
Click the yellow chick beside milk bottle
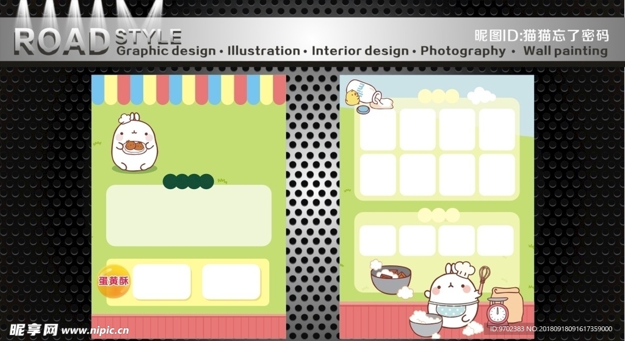352,98
